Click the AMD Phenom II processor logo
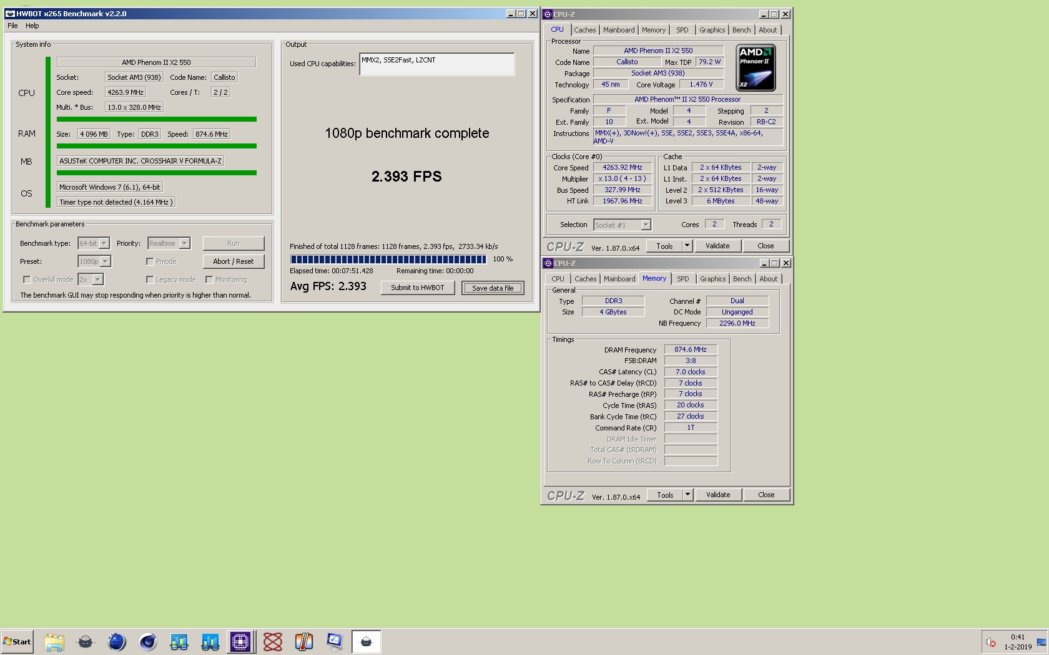 coord(756,67)
